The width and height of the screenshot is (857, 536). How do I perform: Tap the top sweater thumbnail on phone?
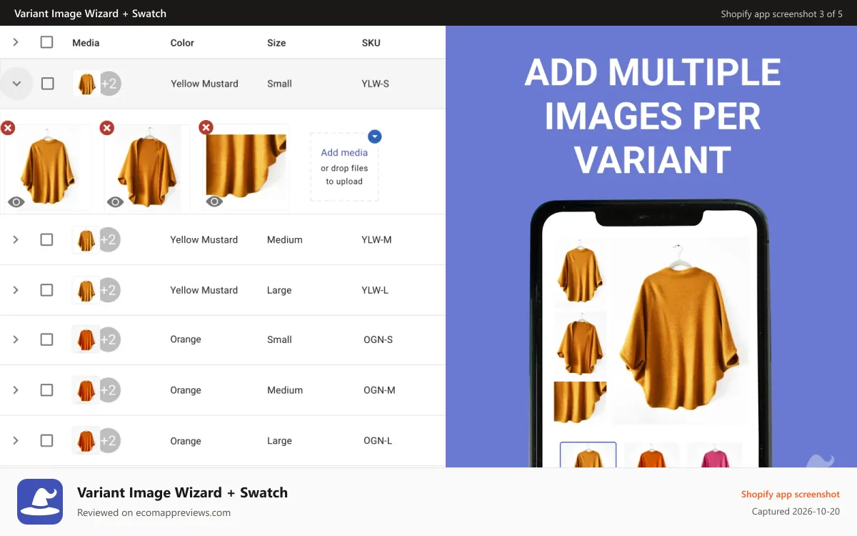pos(580,274)
